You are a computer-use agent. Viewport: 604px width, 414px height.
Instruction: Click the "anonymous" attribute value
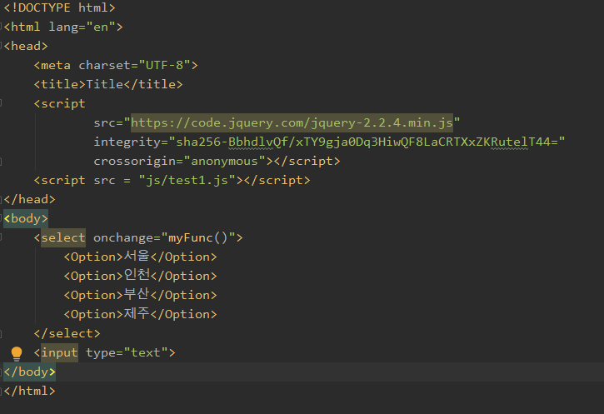[x=225, y=161]
